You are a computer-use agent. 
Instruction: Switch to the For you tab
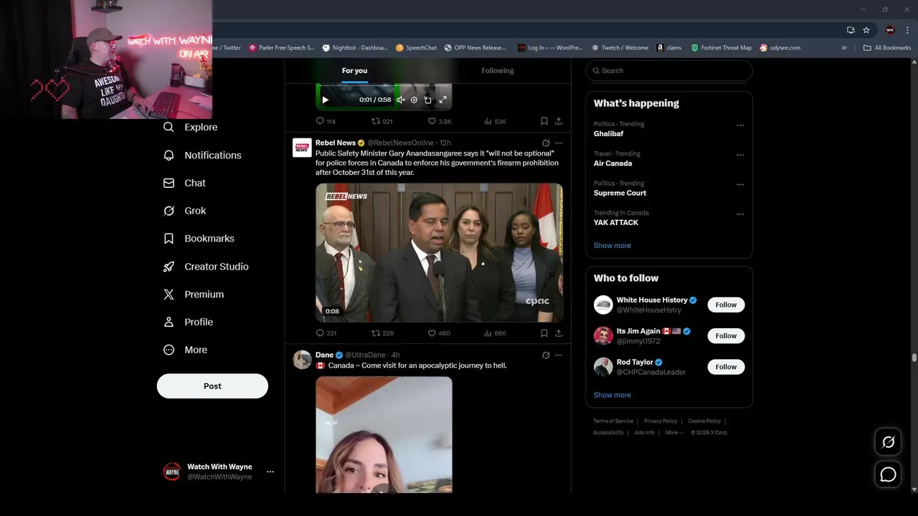(354, 71)
